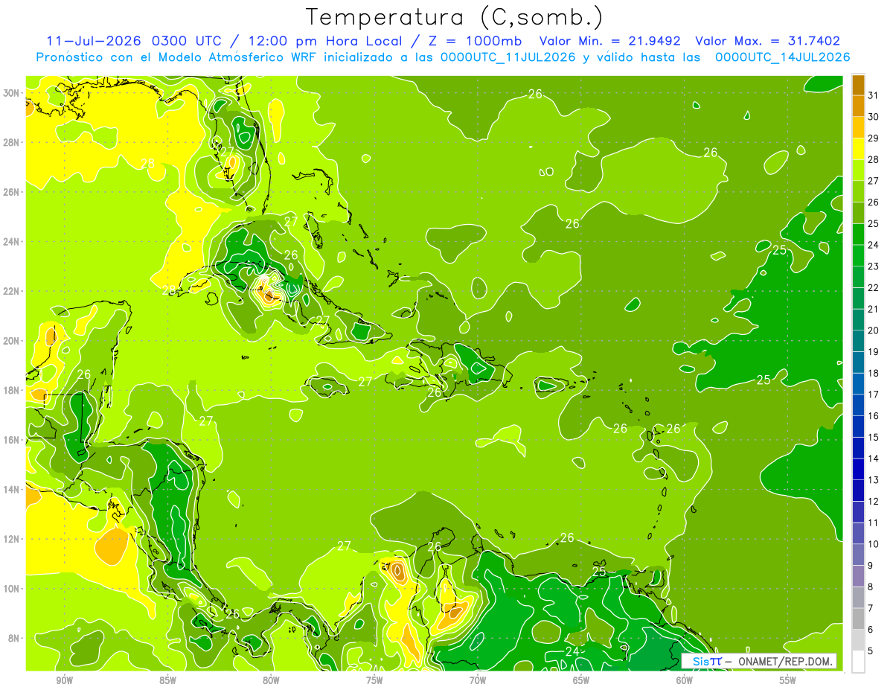This screenshot has height=690, width=893.
Task: Click the blue swatch between 16 and 17
Action: pyautogui.click(x=859, y=405)
